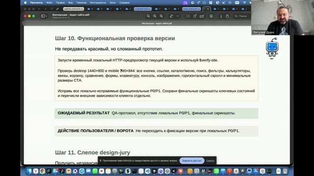
Task: Open the App Store icon in Dock
Action: 256,171
